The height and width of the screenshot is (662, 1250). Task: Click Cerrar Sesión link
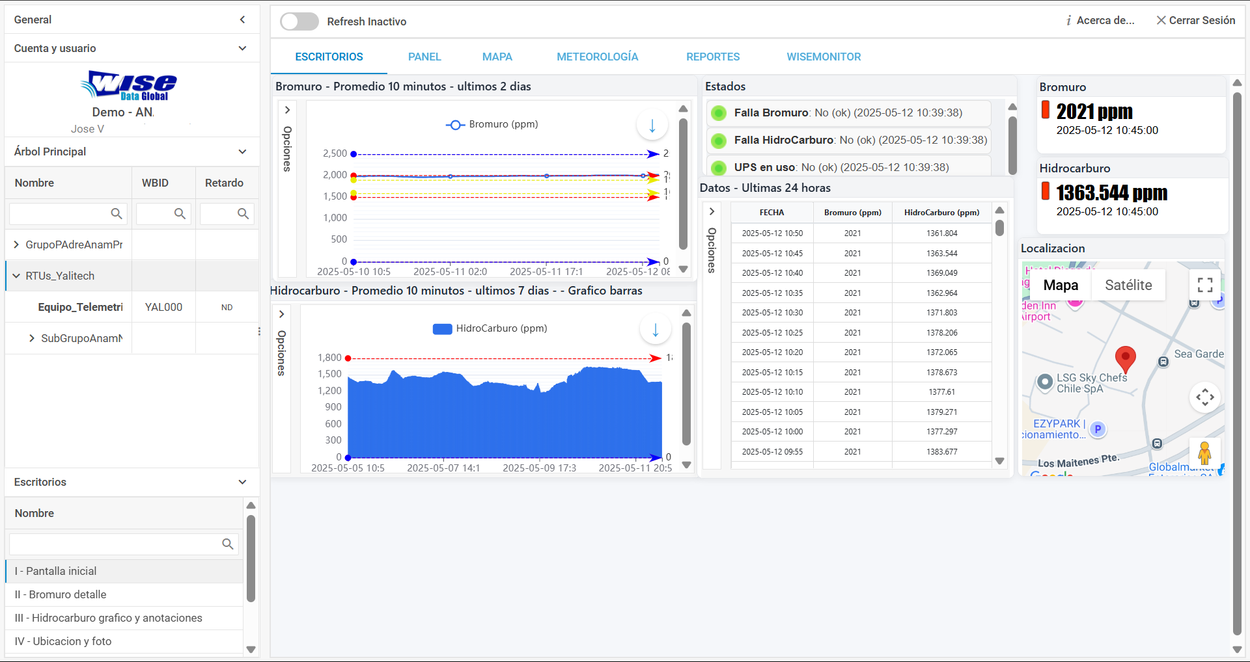[x=1202, y=20]
